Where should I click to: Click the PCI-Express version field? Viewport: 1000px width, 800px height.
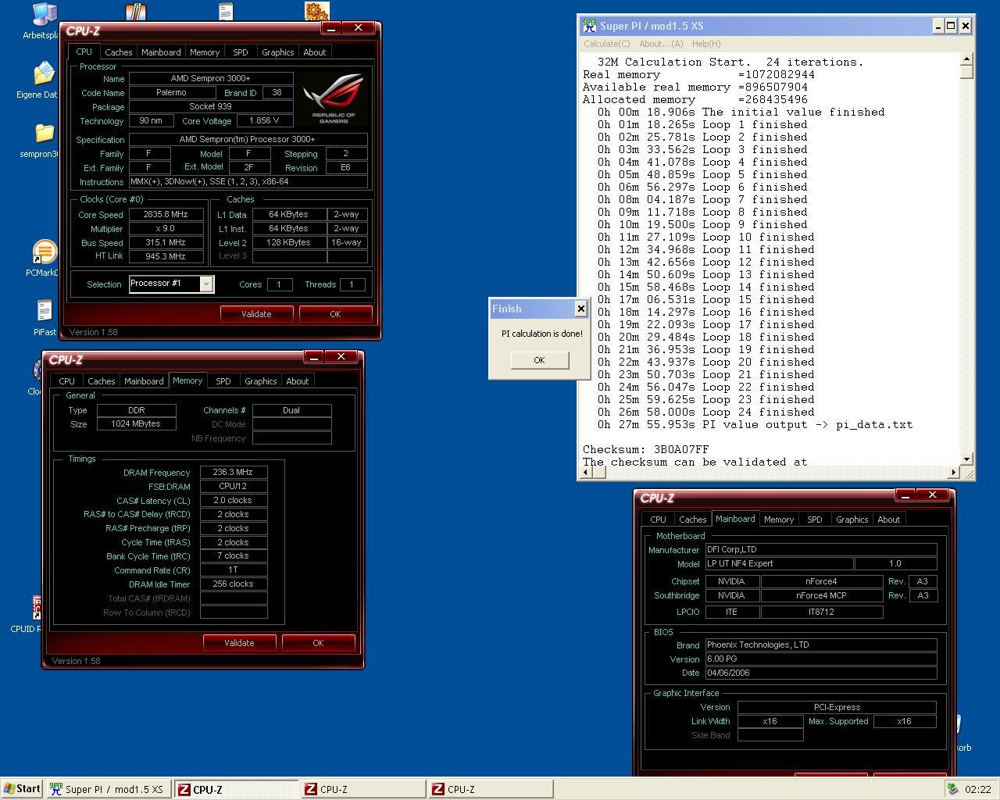(x=837, y=707)
